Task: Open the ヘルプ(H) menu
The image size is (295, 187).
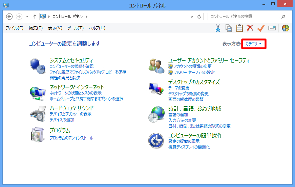Action: coord(97,28)
